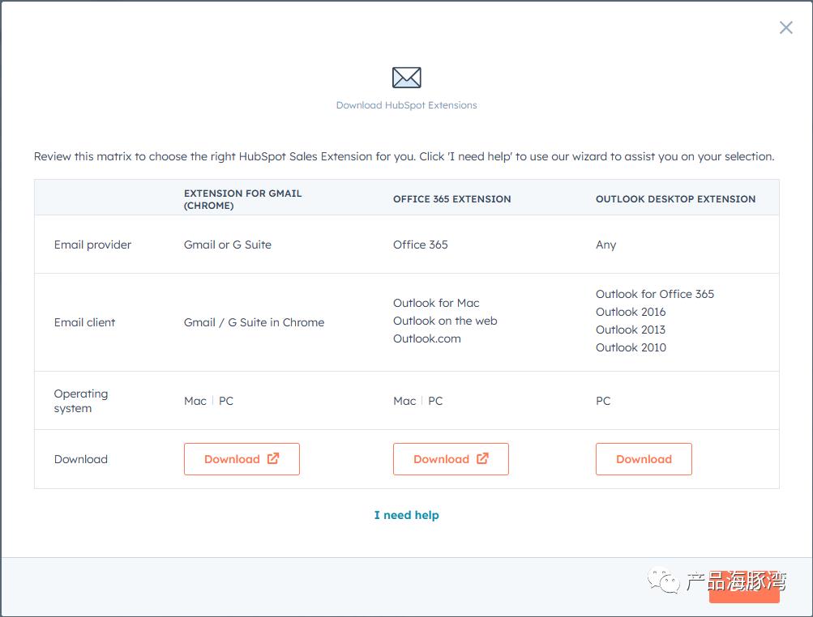The image size is (813, 617).
Task: Select the 'Outlook Desktop Extension' column header
Action: click(x=675, y=199)
